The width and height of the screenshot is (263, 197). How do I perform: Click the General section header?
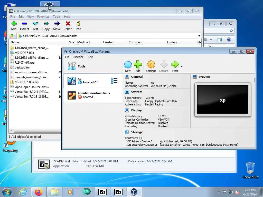[137, 77]
